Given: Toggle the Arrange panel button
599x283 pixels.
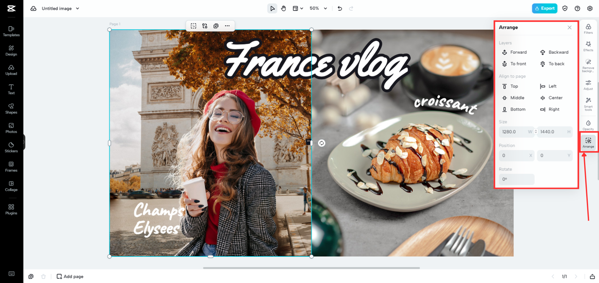Looking at the screenshot, I should pyautogui.click(x=588, y=143).
